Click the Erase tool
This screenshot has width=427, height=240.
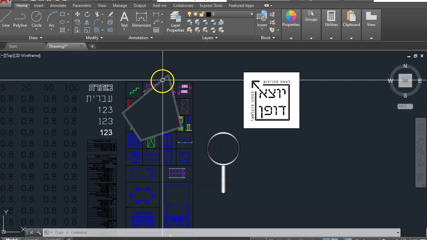point(110,14)
